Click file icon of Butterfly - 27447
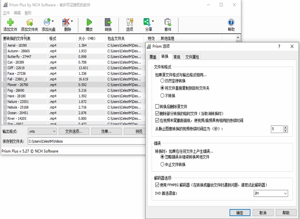This screenshot has height=219, width=300. click(5, 57)
